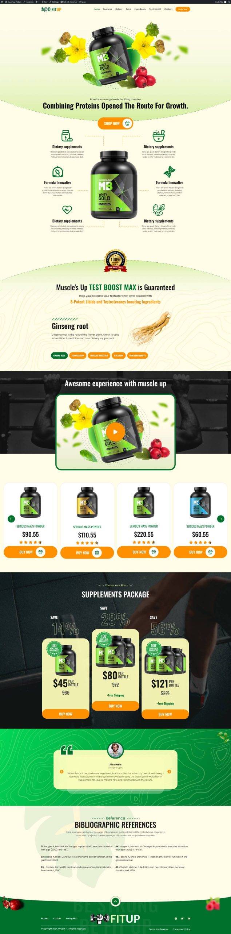Buy the $110.55 Serious Mass Powder
This screenshot has height=934, width=231.
pyautogui.click(x=87, y=553)
